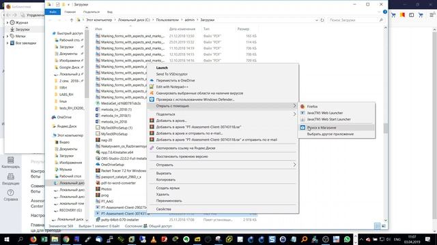This screenshot has height=245, width=437.
Task: Open Explorer help question-mark icon
Action: pyautogui.click(x=385, y=12)
